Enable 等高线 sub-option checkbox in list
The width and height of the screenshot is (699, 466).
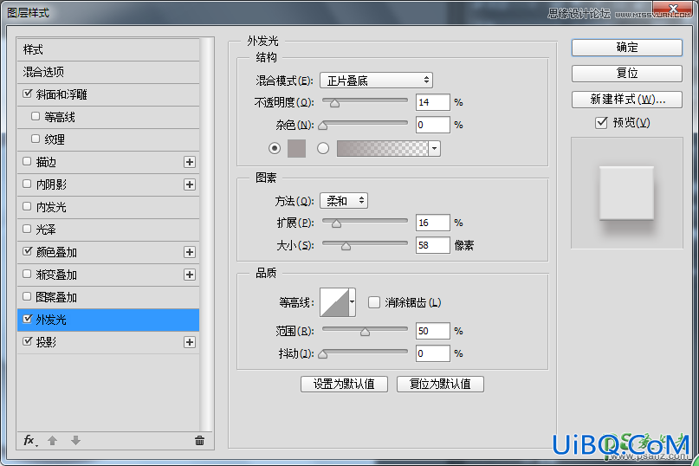[x=36, y=116]
